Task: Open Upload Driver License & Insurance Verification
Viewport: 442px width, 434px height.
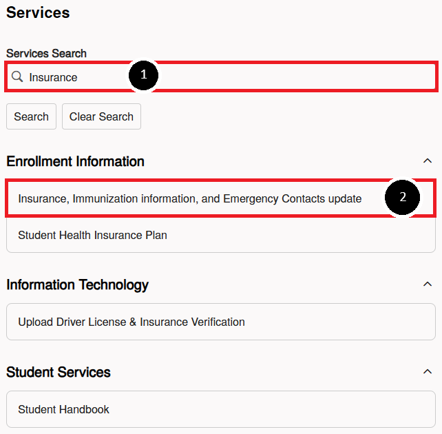Action: [x=221, y=322]
